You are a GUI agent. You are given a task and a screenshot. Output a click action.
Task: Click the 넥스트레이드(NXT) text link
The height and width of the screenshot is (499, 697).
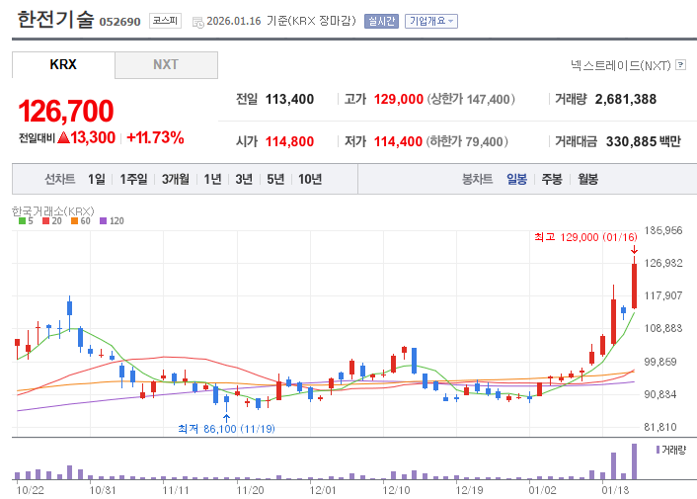[x=621, y=65]
